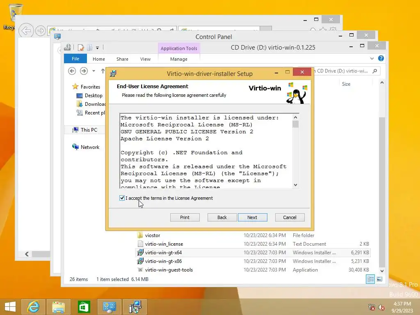Expand the ribbon with the chevron
This screenshot has width=420, height=315.
(x=372, y=58)
